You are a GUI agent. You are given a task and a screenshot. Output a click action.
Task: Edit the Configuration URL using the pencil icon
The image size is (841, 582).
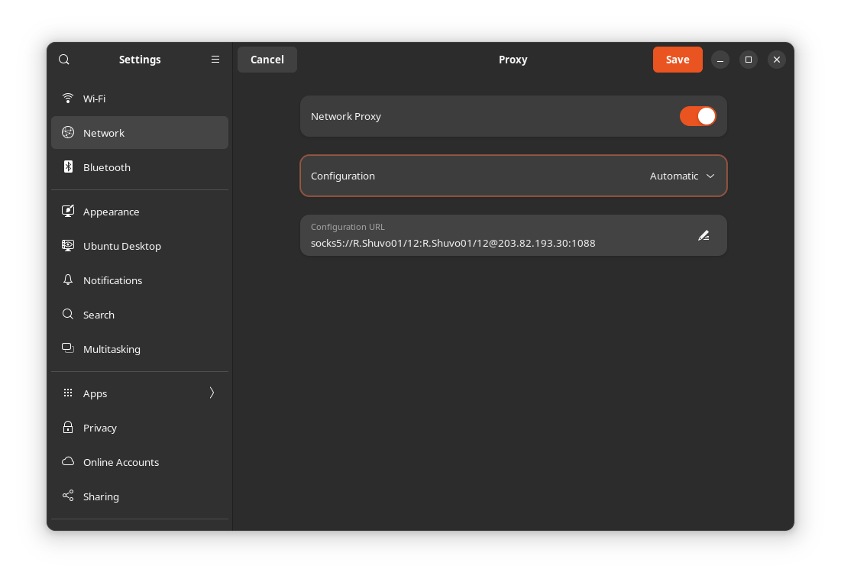pos(704,235)
